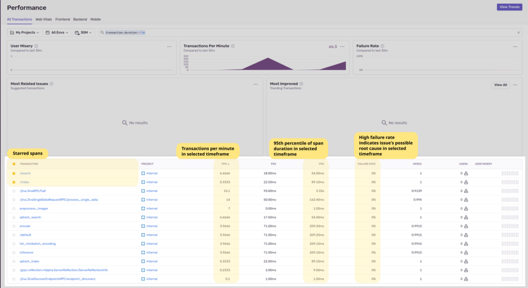Screen dimensions: 528x288
Task: Star the qdrant_search transaction
Action: [14, 217]
